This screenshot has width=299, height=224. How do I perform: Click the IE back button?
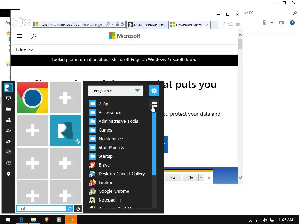[x=17, y=23]
